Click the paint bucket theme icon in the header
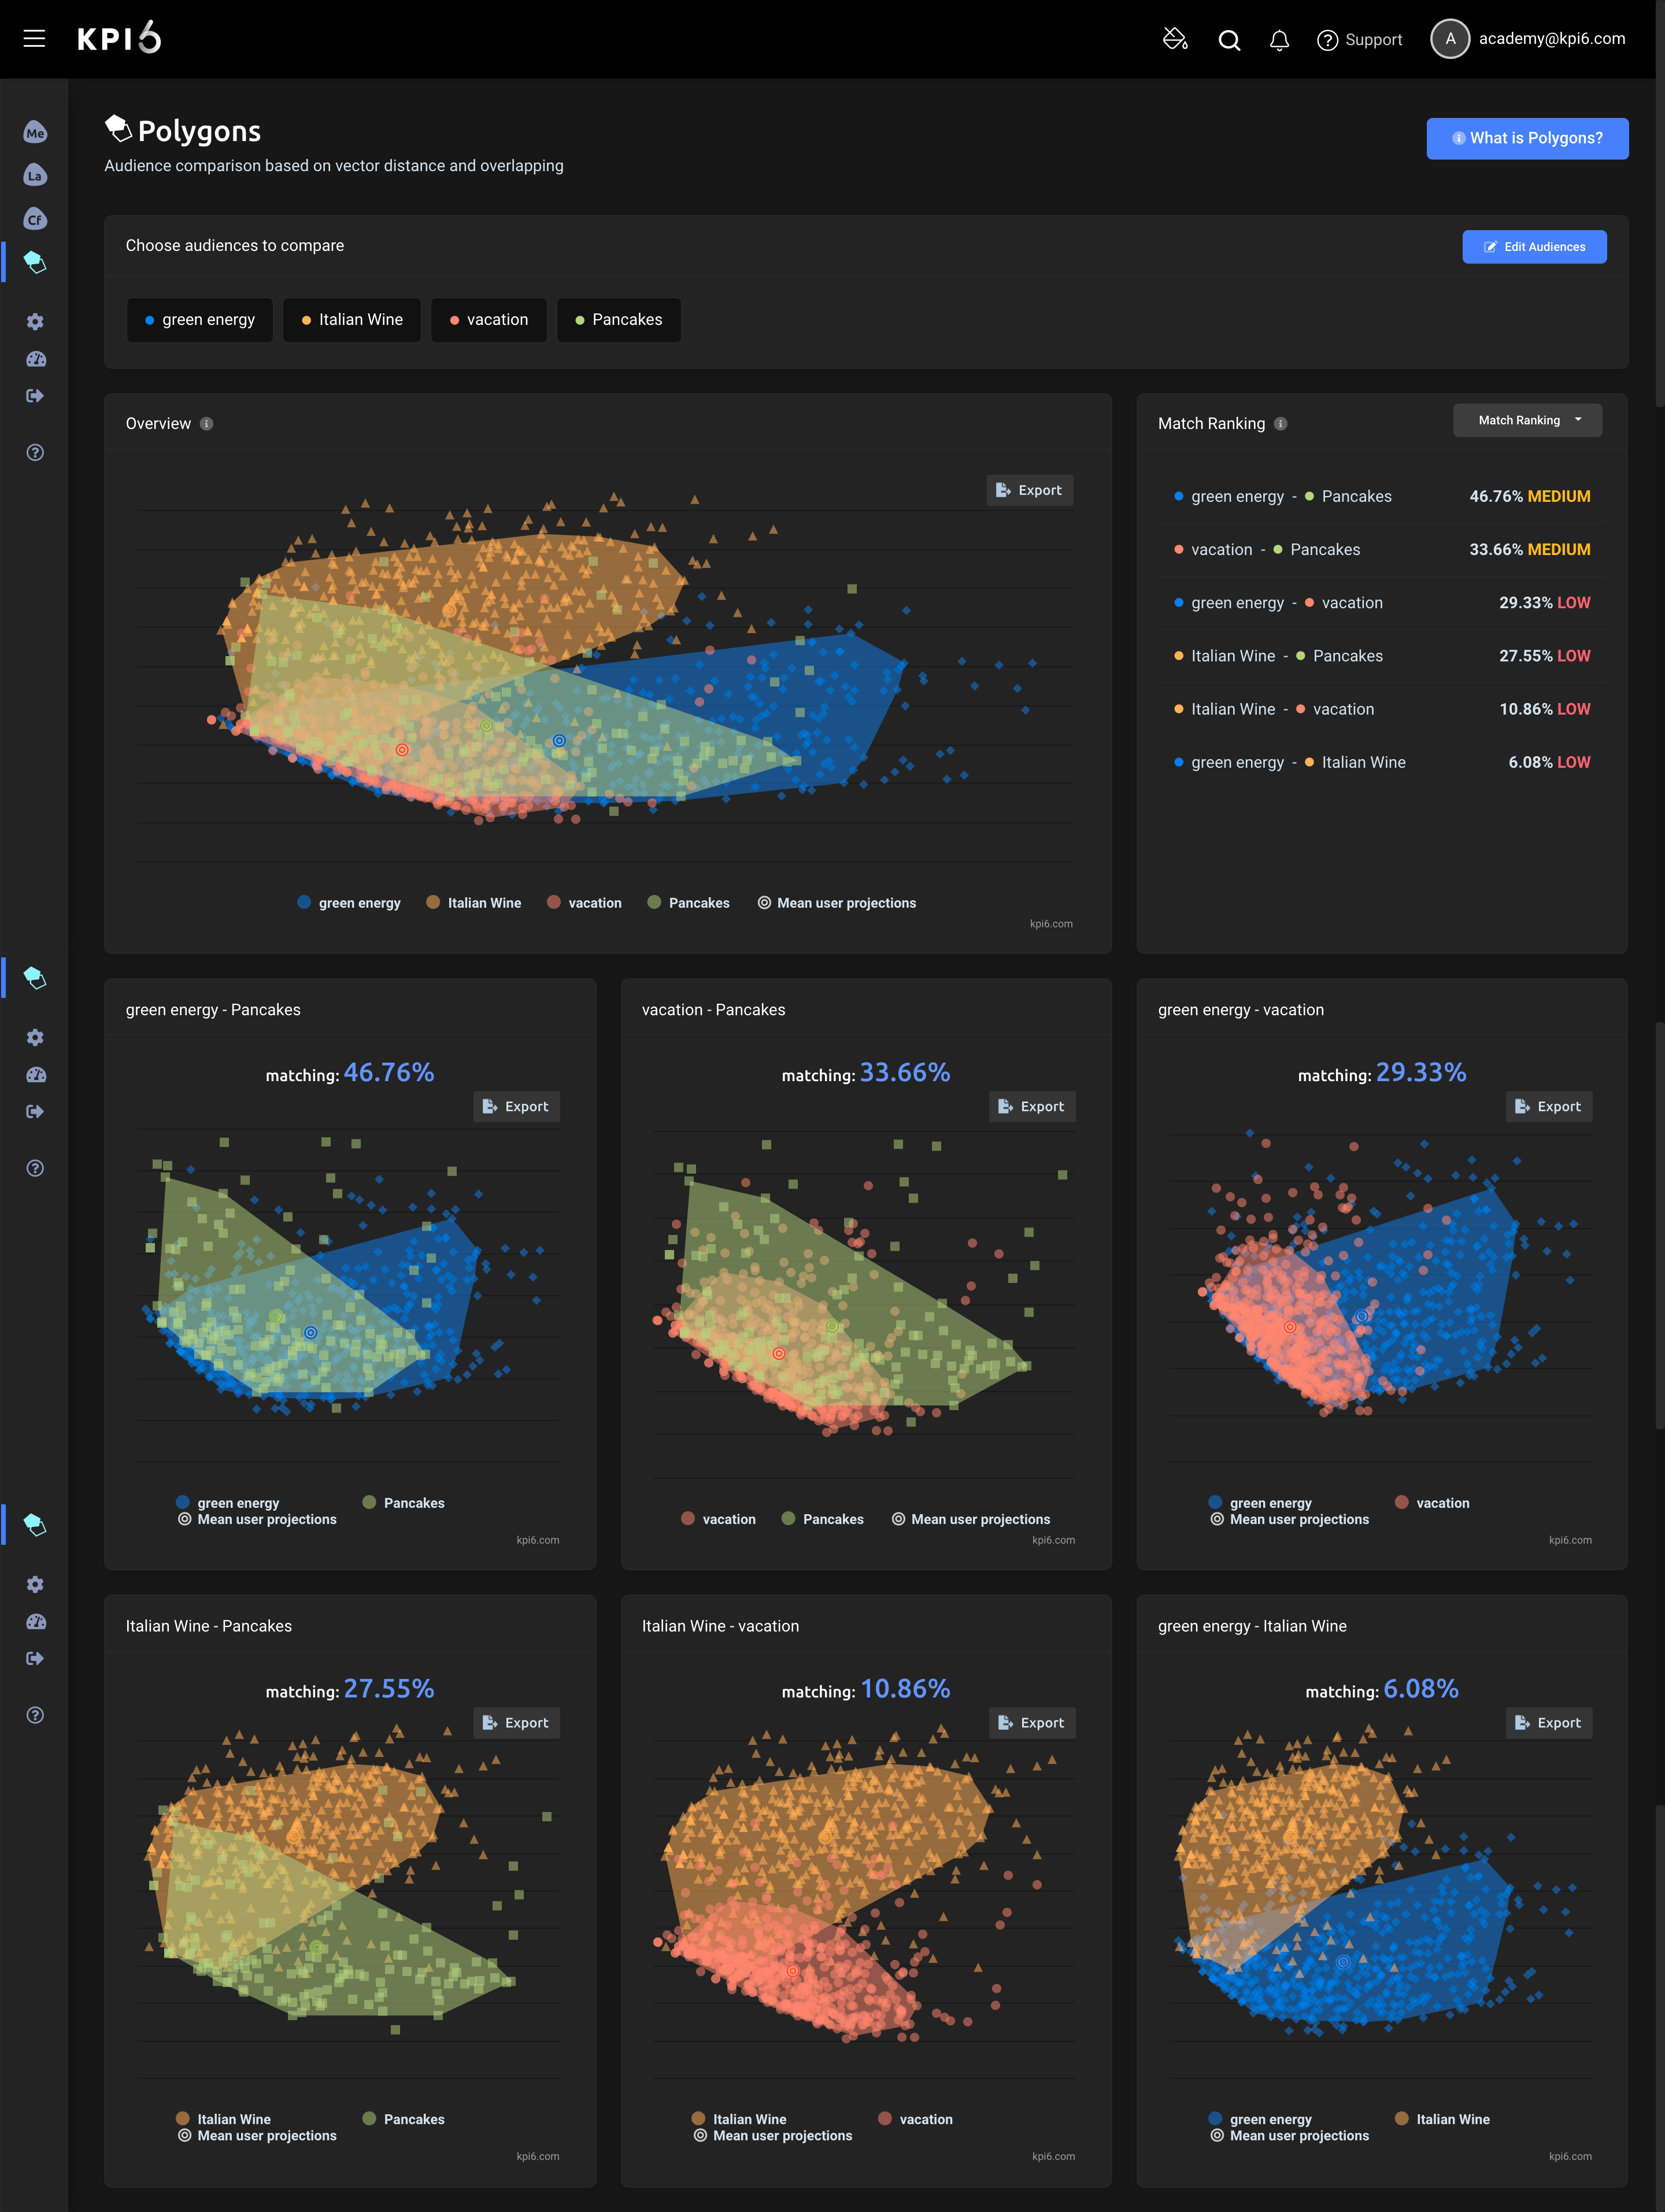The width and height of the screenshot is (1665, 2212). [1175, 39]
